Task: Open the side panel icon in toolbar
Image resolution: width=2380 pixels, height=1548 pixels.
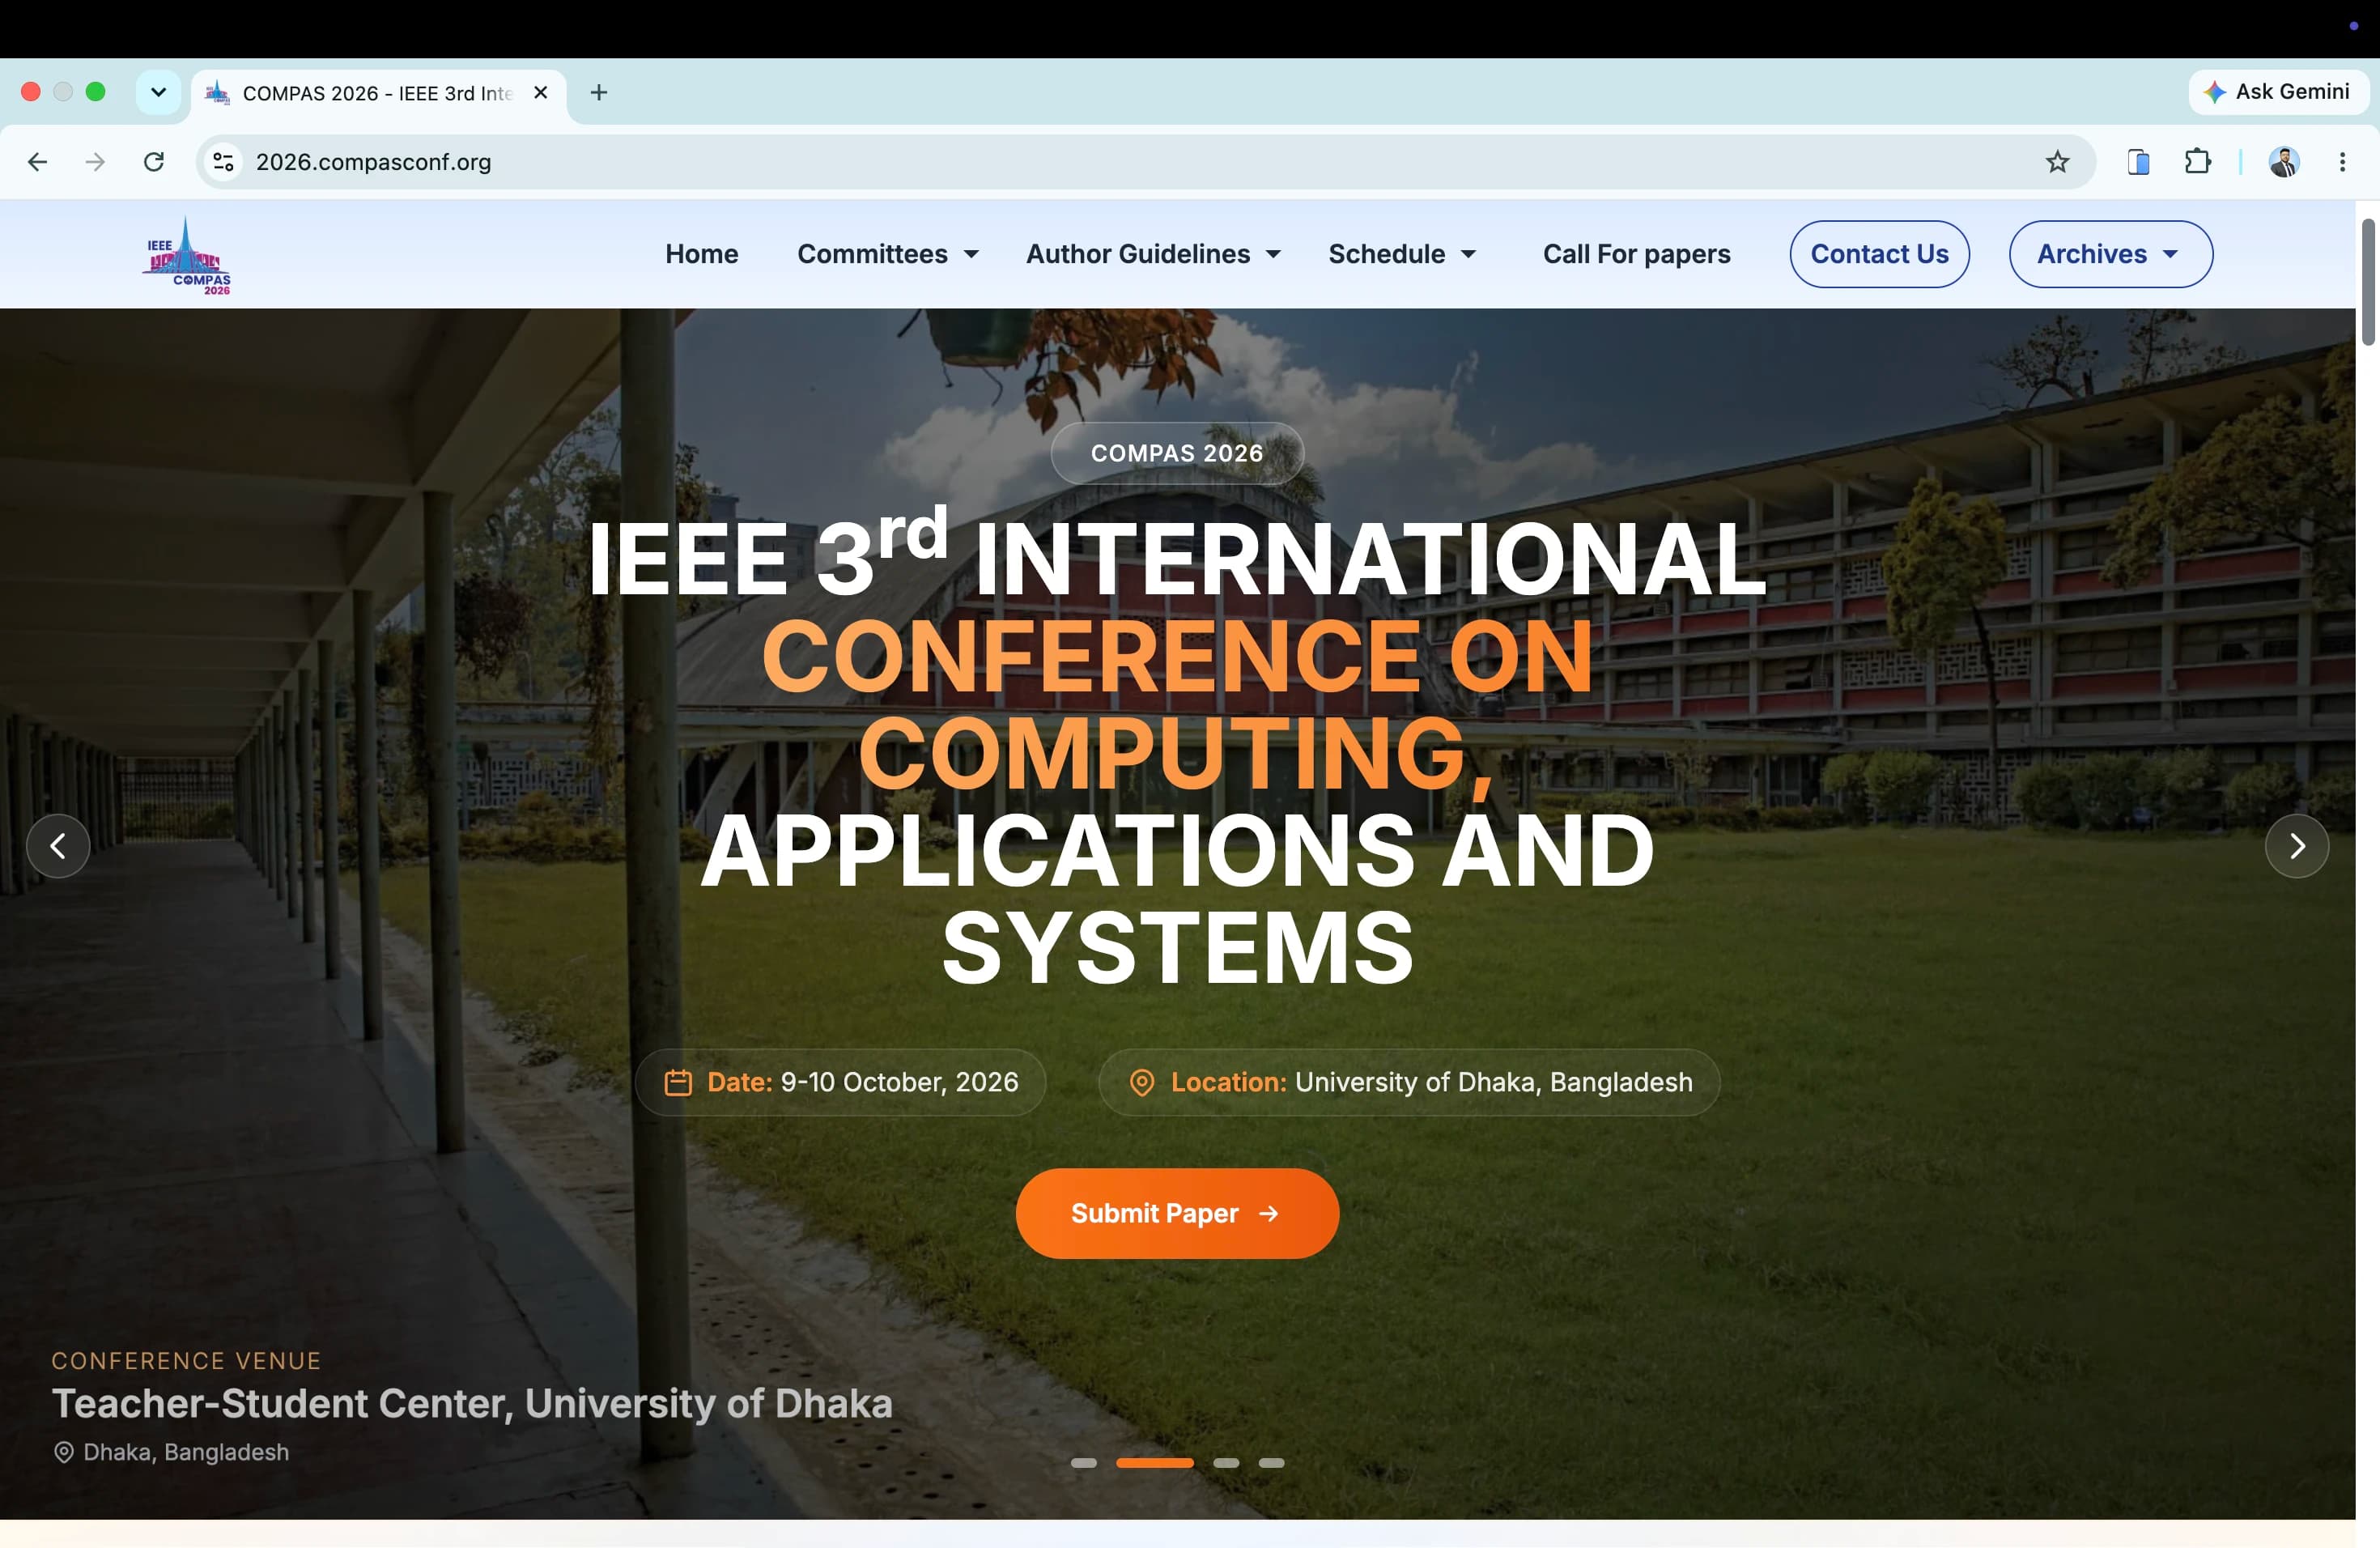Action: 2138,162
